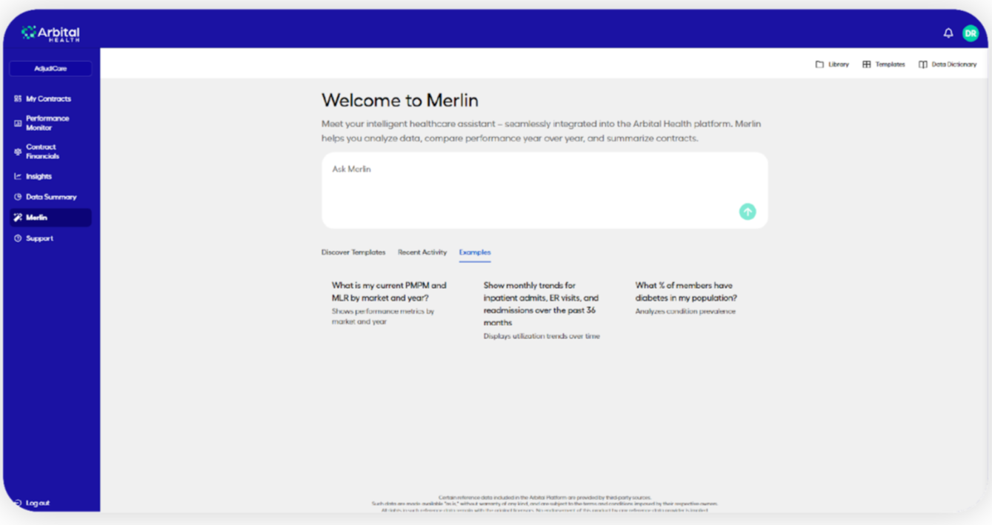
Task: Select the Examples tab
Action: pos(475,253)
